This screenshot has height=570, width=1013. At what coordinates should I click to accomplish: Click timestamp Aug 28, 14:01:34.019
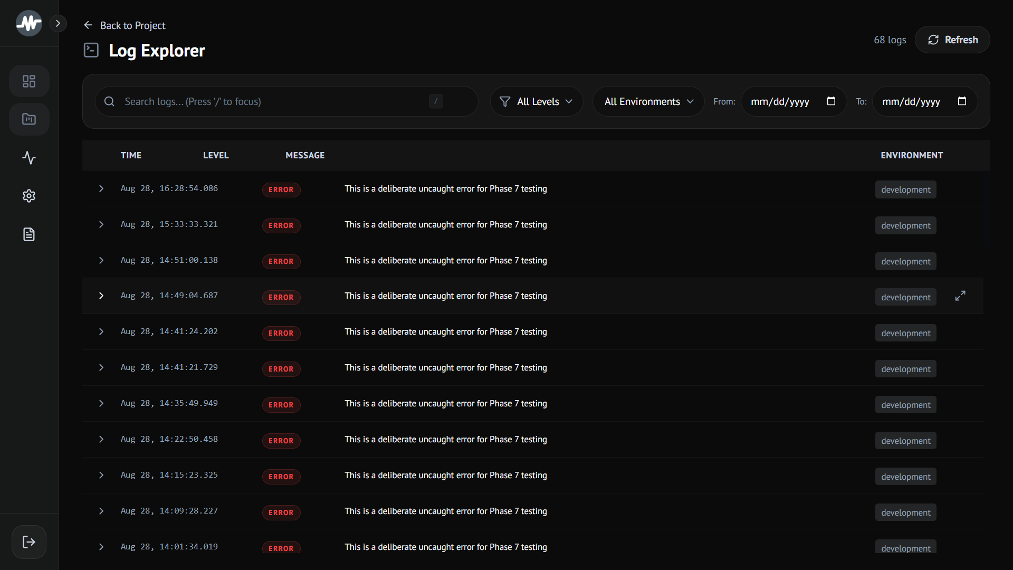169,547
